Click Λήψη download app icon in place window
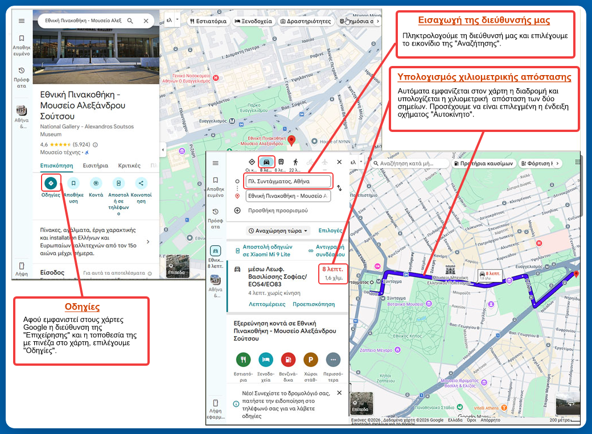This screenshot has height=434, width=592. click(x=22, y=268)
